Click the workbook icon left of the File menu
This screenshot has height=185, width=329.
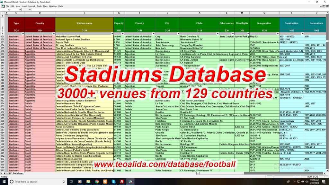(3, 5)
